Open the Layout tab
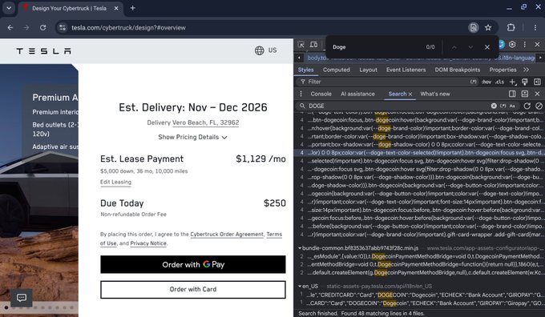The image size is (545, 317). pyautogui.click(x=368, y=70)
